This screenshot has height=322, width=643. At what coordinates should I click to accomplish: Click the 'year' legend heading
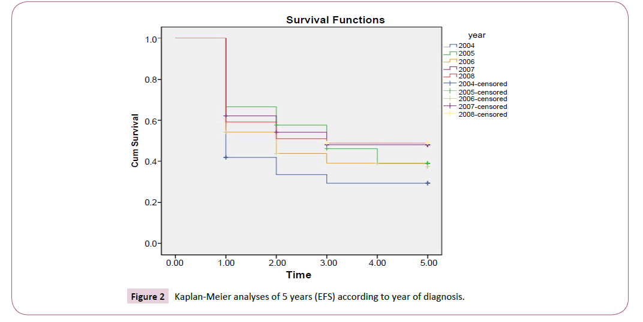click(477, 35)
